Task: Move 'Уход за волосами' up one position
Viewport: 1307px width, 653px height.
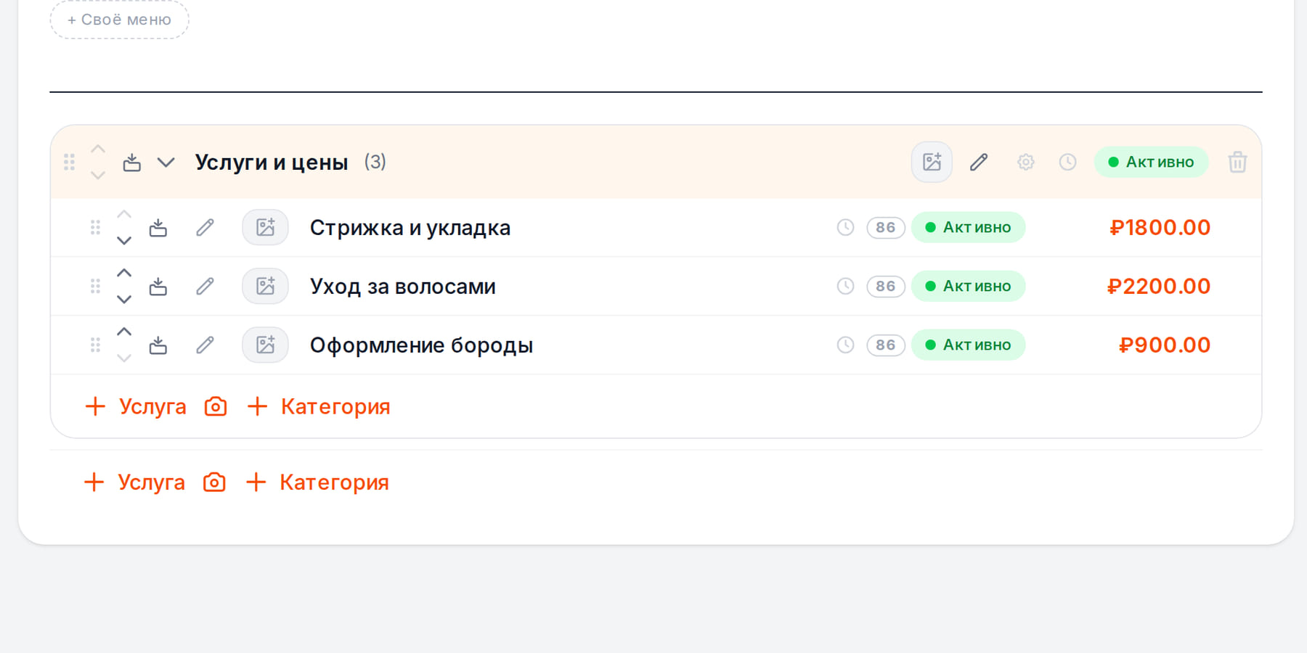Action: (x=124, y=273)
